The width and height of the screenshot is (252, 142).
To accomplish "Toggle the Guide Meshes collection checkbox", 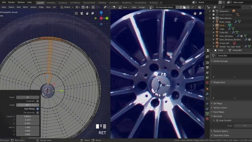I will pyautogui.click(x=213, y=15).
